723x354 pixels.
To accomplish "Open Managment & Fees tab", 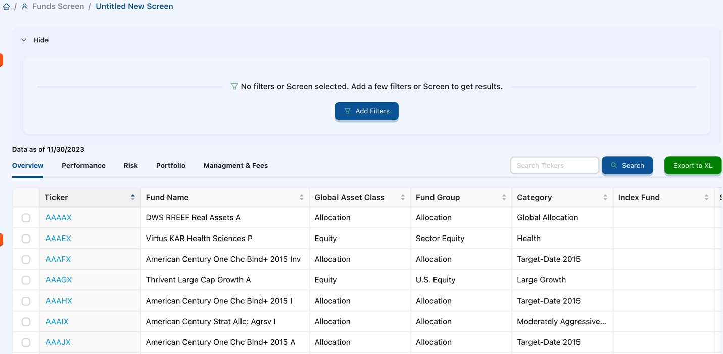I will pos(235,165).
